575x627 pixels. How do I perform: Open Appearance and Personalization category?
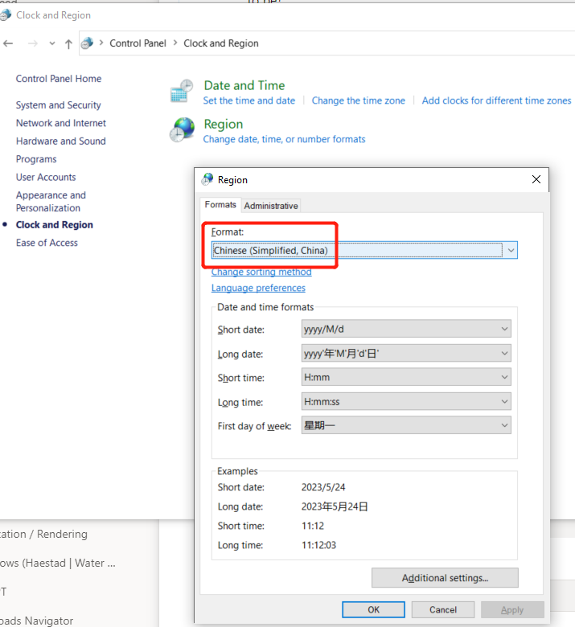pos(51,202)
